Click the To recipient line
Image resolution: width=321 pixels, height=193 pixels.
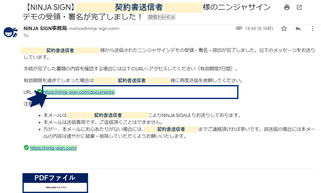point(26,36)
